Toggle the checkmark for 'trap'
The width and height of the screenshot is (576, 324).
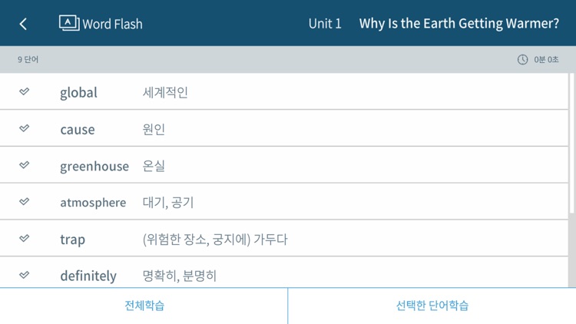point(25,239)
